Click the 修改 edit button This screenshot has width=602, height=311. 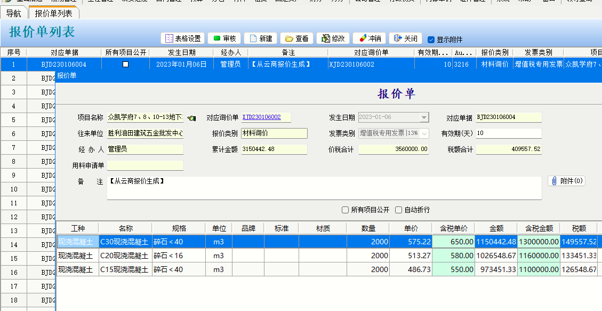point(333,38)
